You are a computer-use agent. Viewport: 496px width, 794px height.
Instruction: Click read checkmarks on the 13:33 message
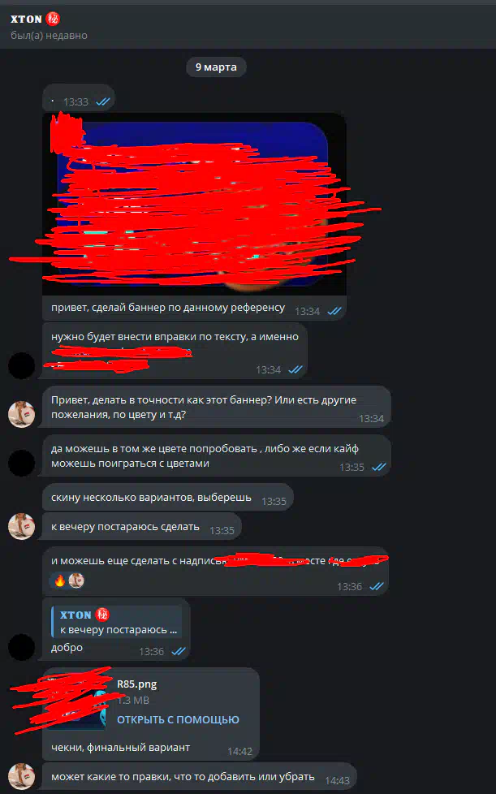103,101
